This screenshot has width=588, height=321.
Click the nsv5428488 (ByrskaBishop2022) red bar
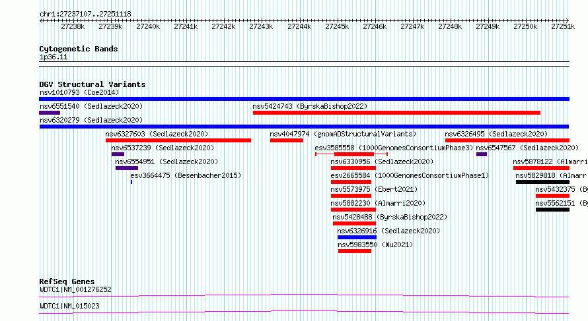click(354, 223)
